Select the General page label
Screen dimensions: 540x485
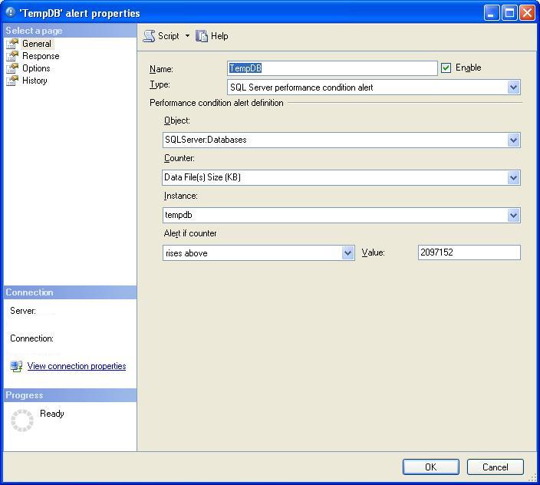(37, 44)
